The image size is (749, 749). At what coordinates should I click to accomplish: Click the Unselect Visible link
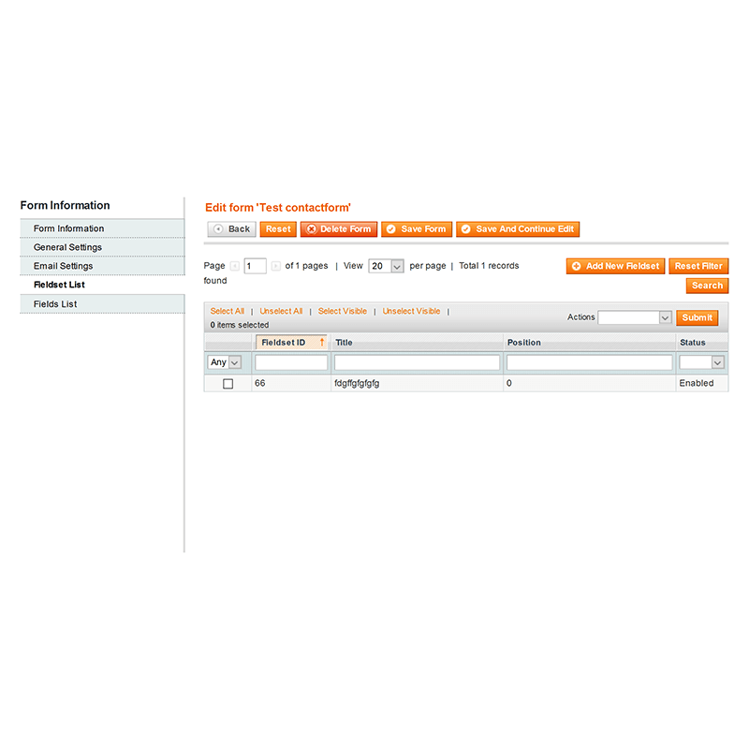(x=411, y=311)
